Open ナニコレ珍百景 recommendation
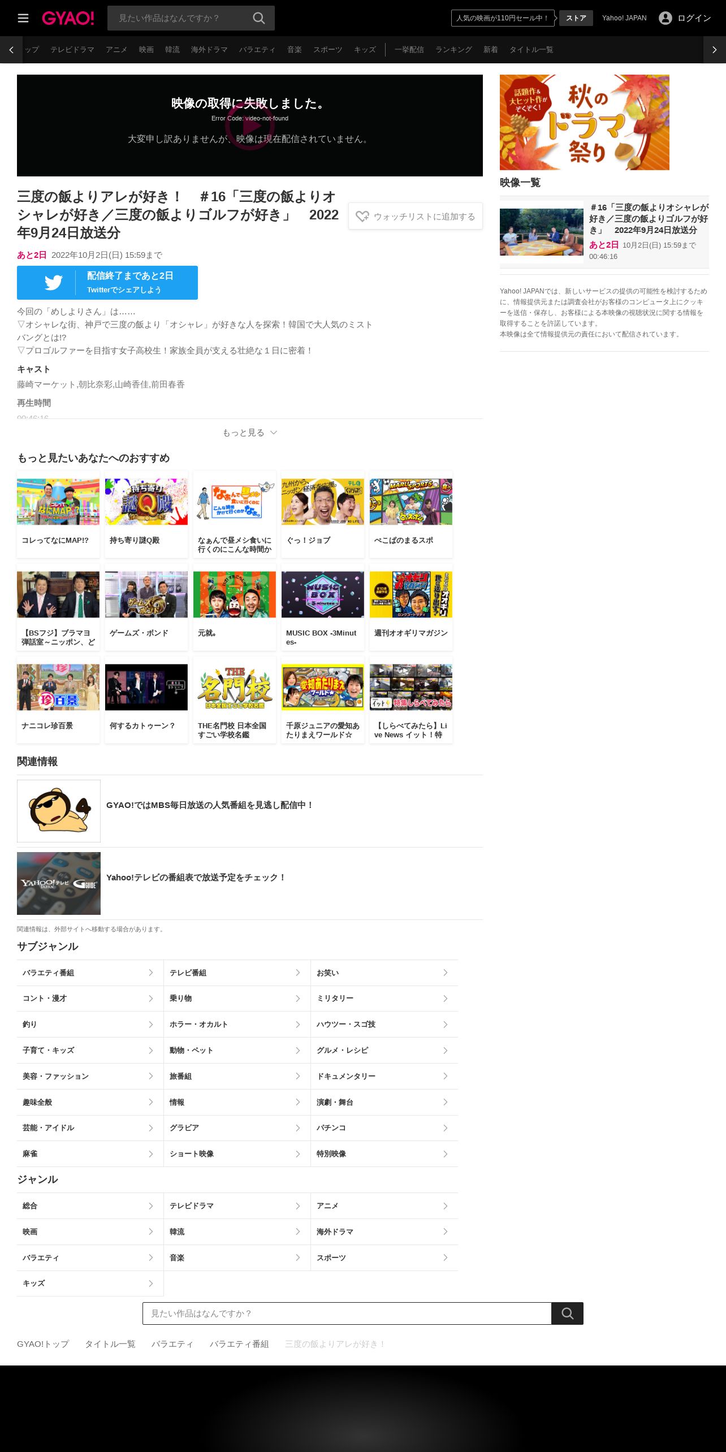 pyautogui.click(x=58, y=700)
